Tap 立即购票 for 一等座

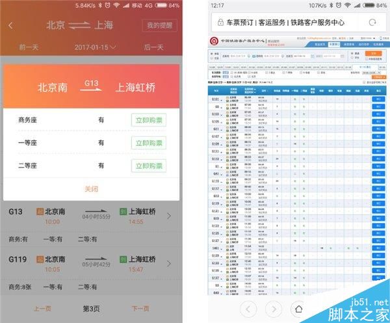pyautogui.click(x=149, y=143)
